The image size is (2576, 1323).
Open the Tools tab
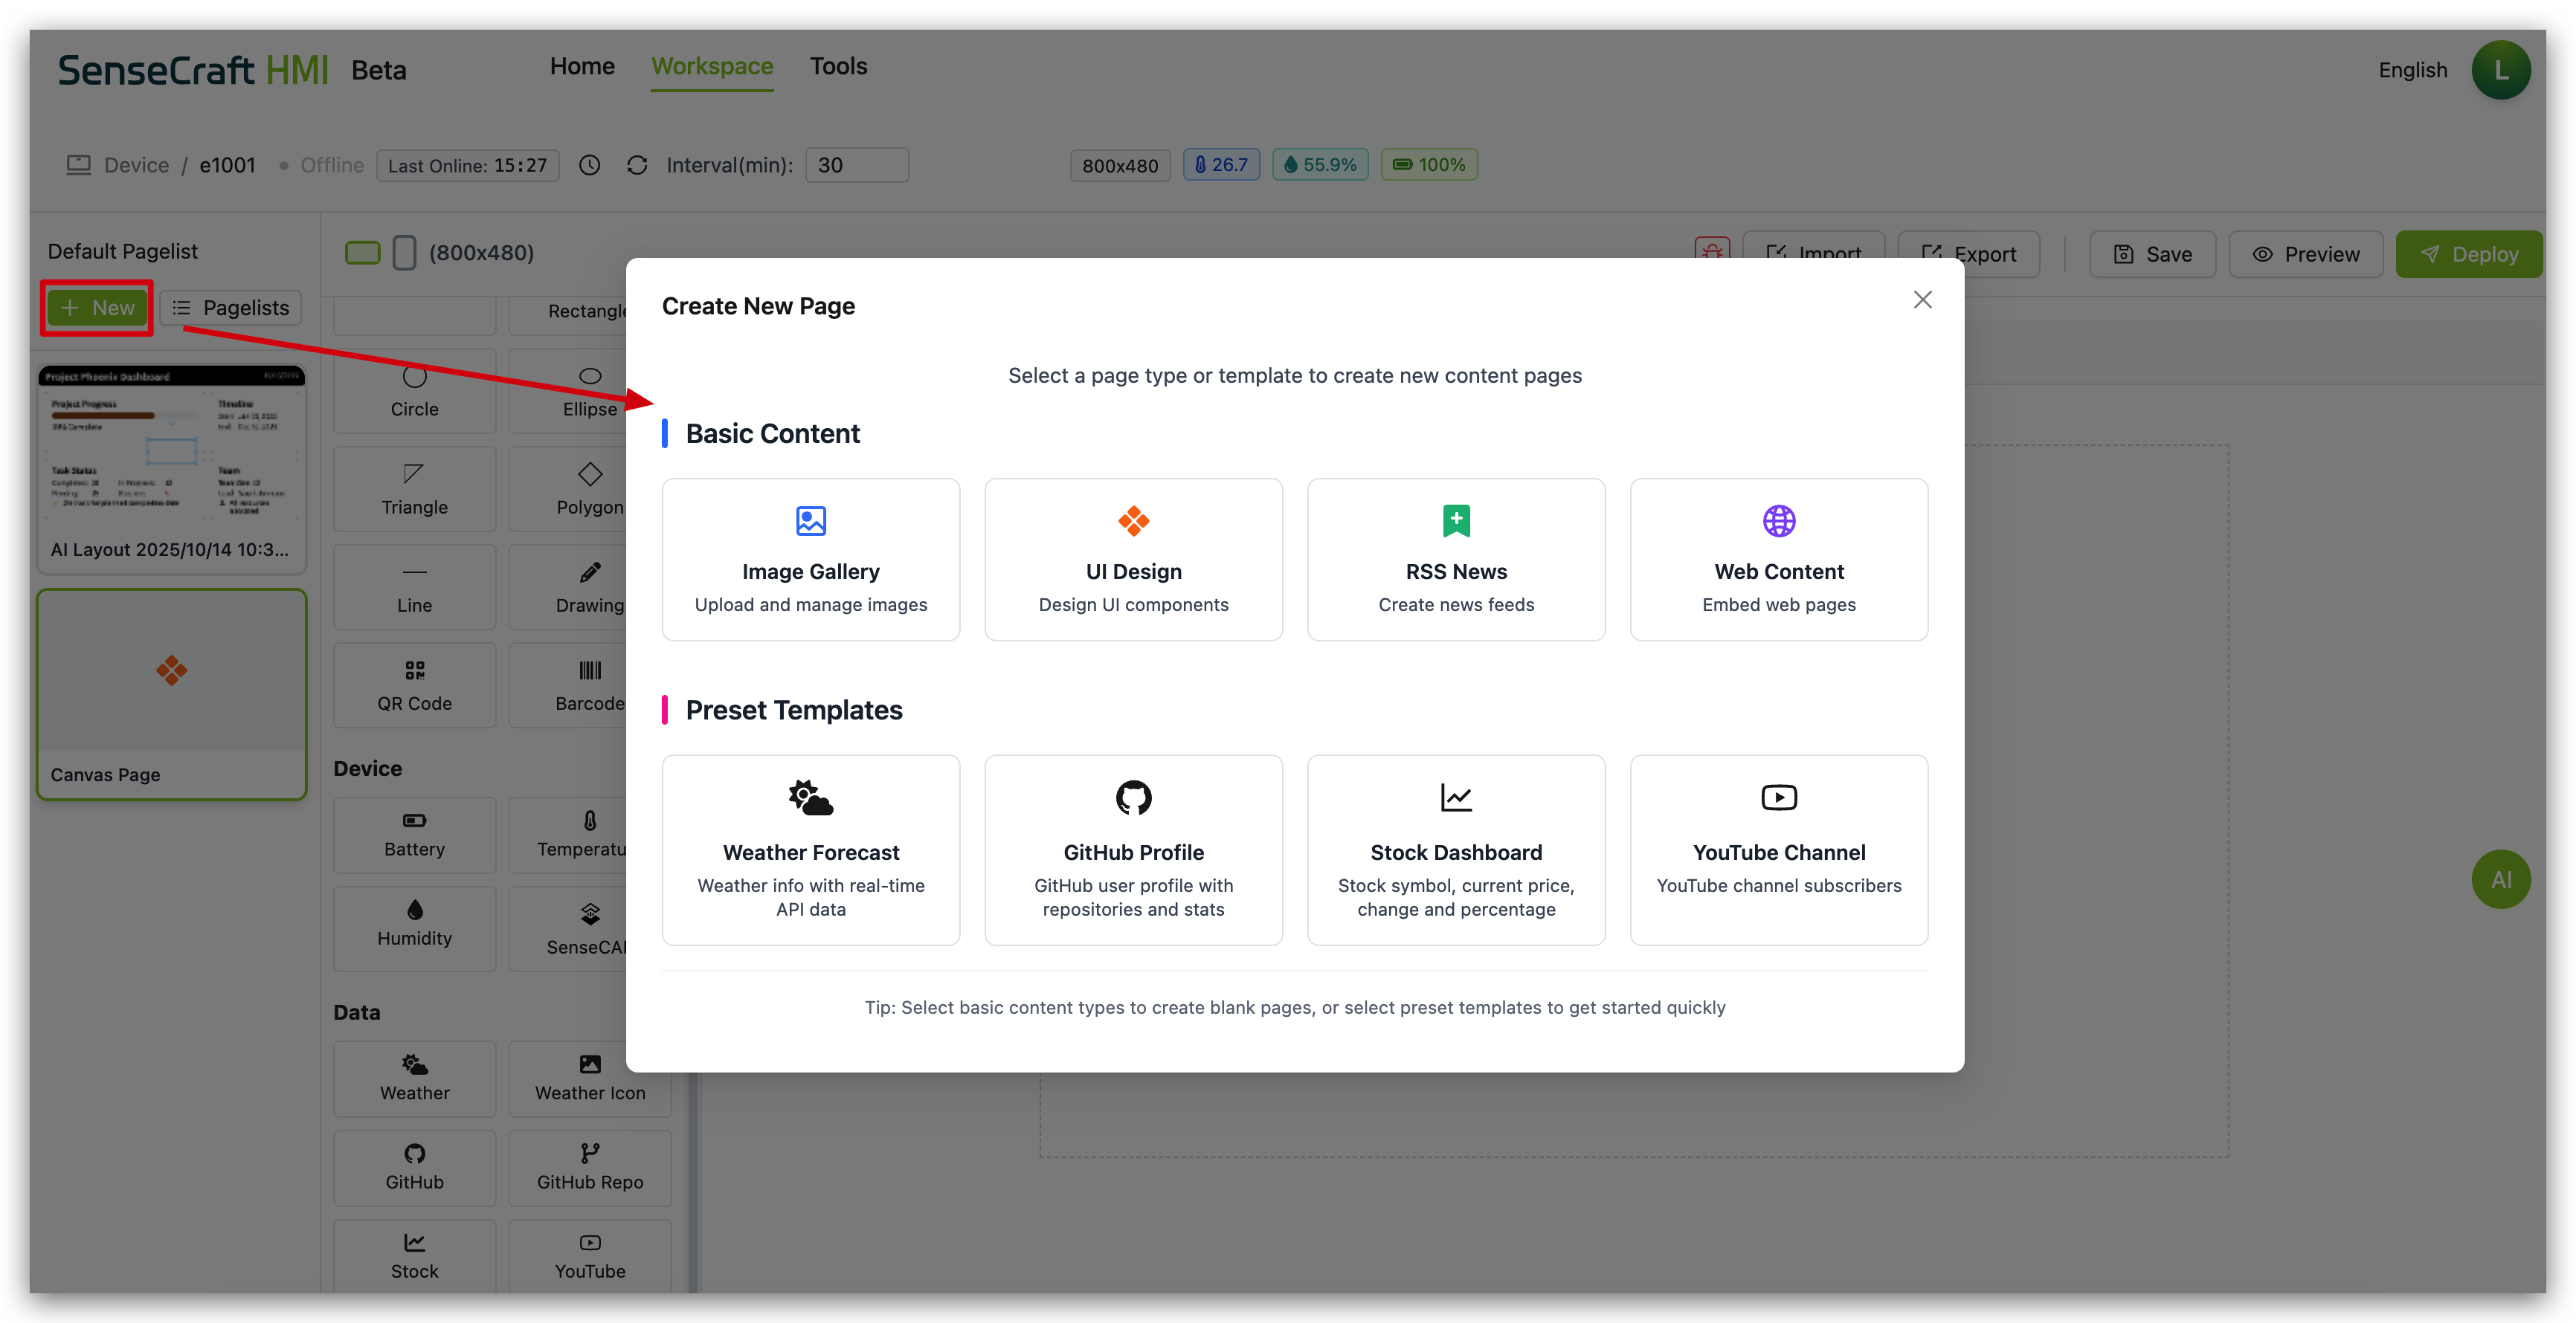click(x=838, y=66)
